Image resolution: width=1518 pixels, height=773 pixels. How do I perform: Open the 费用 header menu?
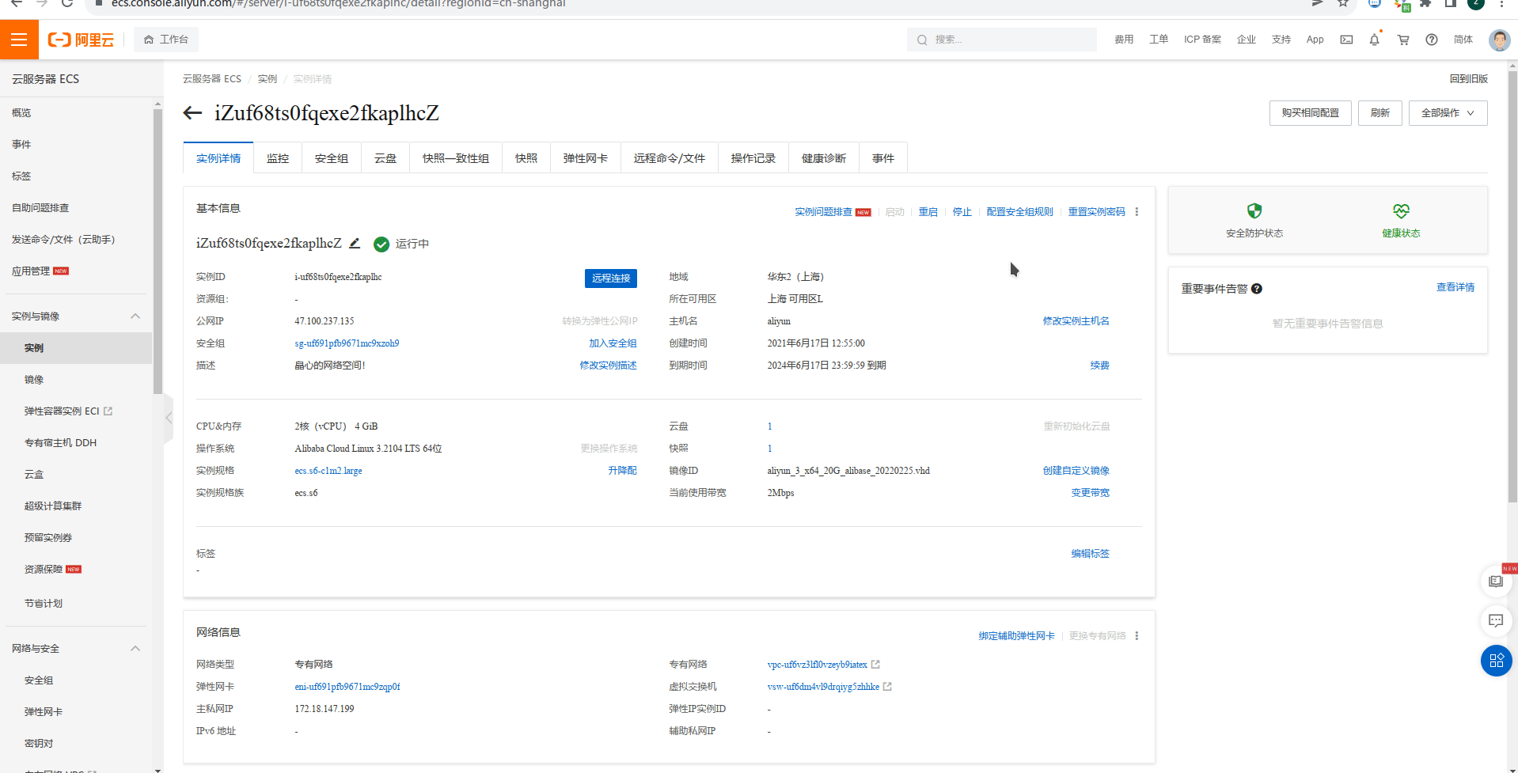tap(1124, 40)
